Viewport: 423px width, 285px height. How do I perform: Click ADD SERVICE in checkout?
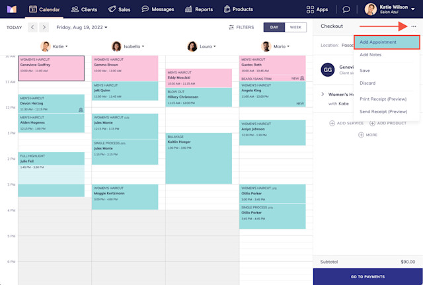(346, 124)
